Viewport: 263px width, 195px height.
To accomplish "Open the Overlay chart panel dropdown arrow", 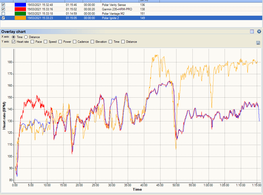I will tap(259, 31).
